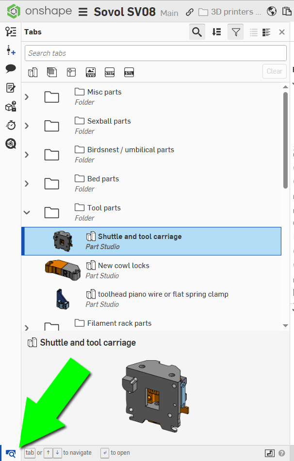
Task: Click the magnifier search icon in Tabs header
Action: [197, 32]
